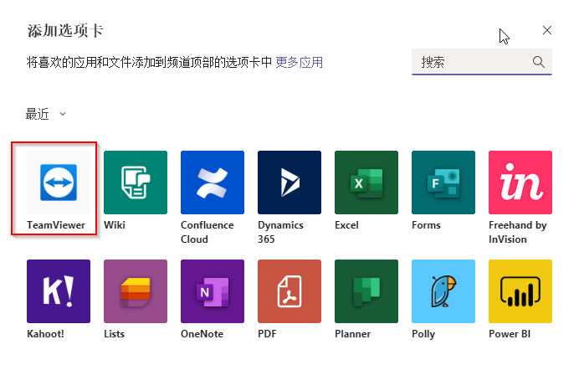Pick the Planner app tile
The width and height of the screenshot is (579, 365).
pyautogui.click(x=366, y=291)
